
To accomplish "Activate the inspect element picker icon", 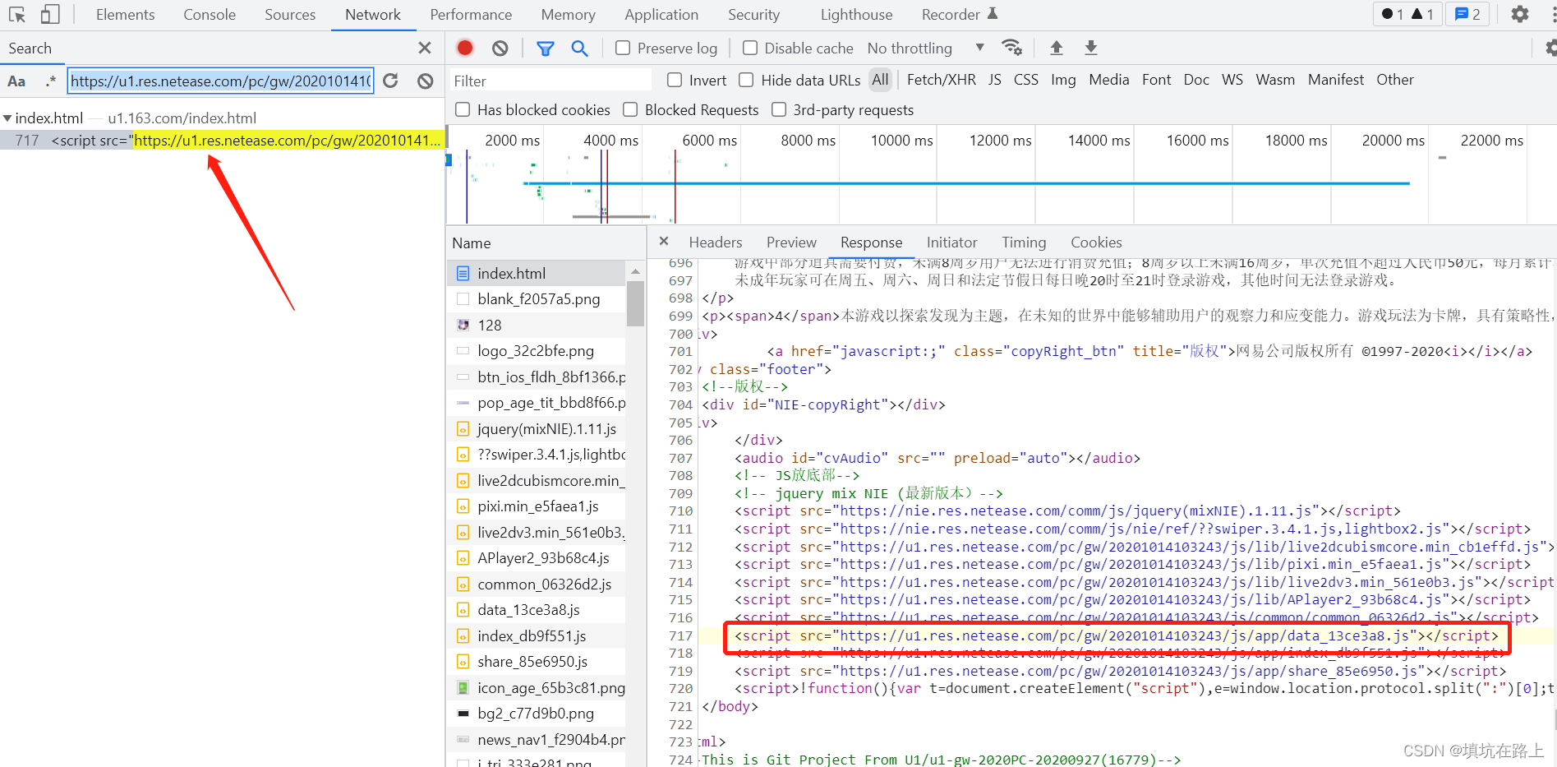I will tap(17, 14).
